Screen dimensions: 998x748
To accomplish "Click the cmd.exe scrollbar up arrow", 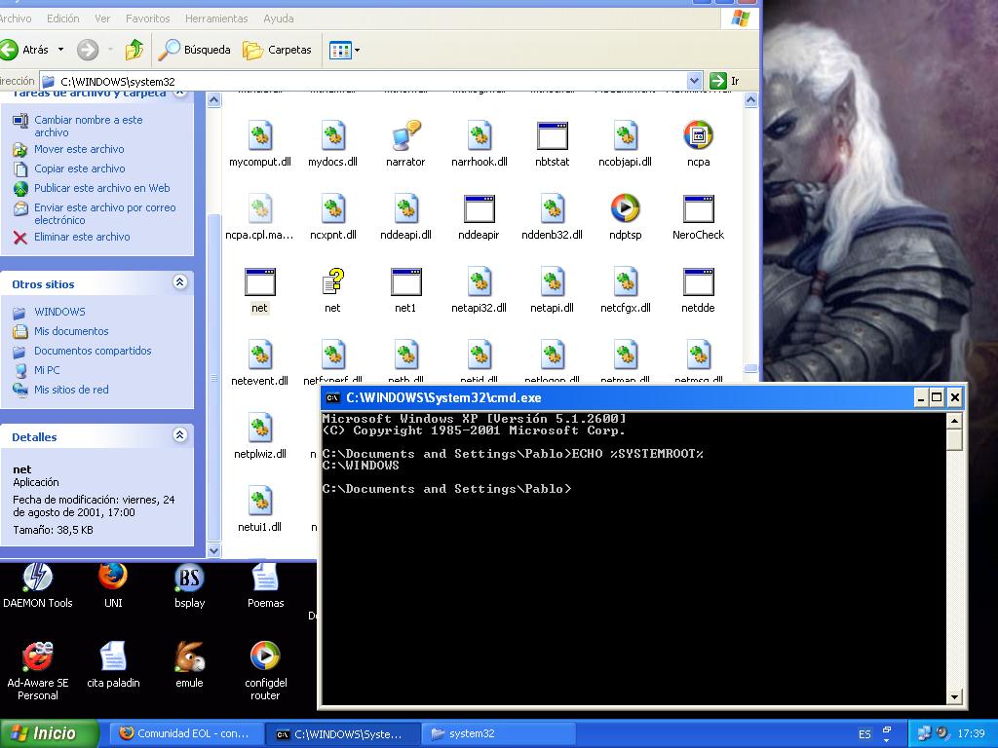I will [x=954, y=420].
